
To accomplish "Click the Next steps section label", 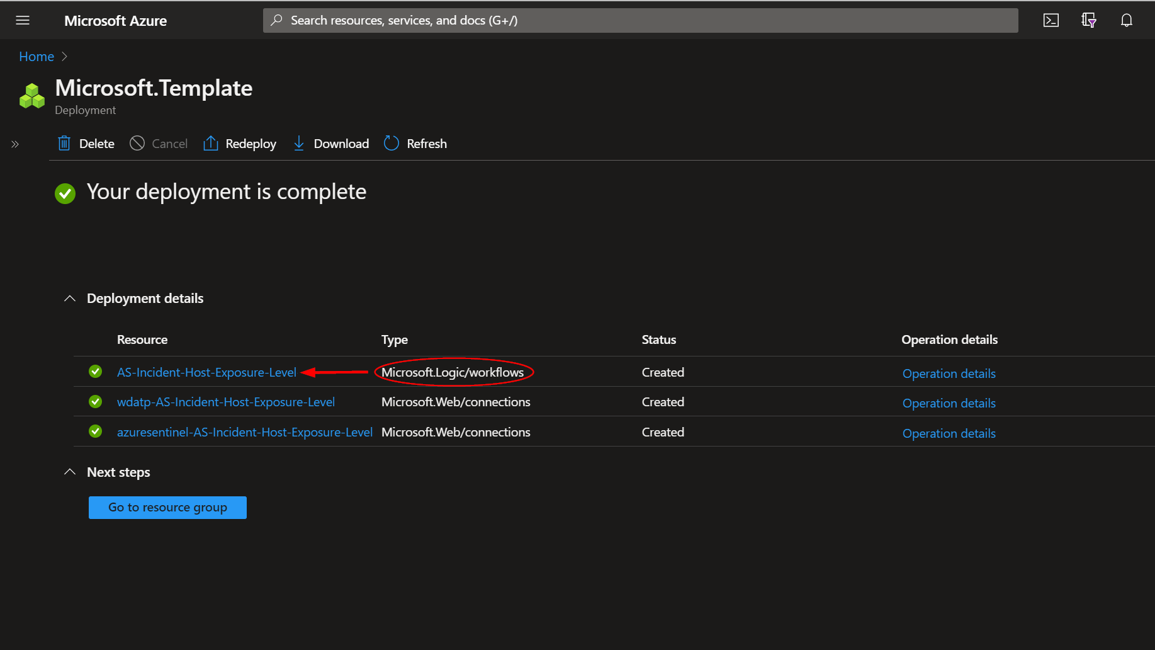I will (x=118, y=472).
